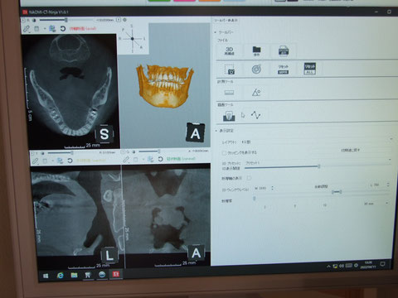Click the region screenshot capture icon
Image resolution: width=398 pixels, height=298 pixels.
click(x=230, y=70)
